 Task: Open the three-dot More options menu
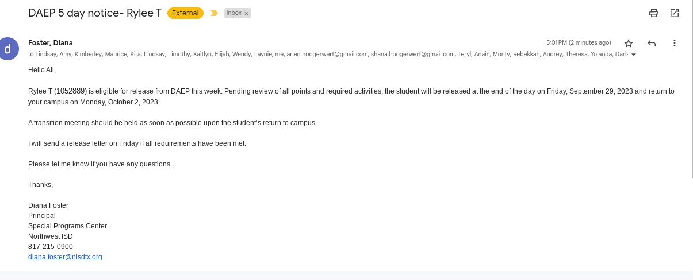click(x=675, y=43)
